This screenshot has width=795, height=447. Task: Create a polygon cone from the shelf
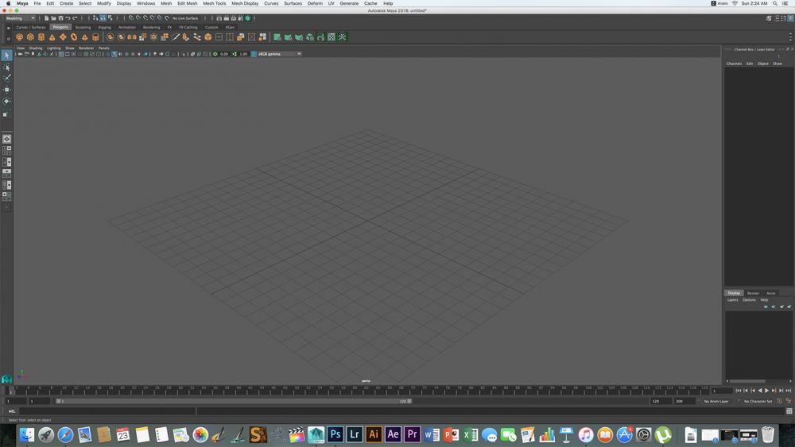point(52,37)
